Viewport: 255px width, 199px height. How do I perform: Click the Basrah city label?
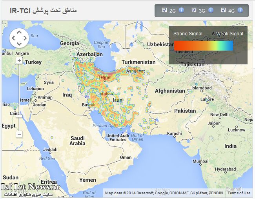89,105
